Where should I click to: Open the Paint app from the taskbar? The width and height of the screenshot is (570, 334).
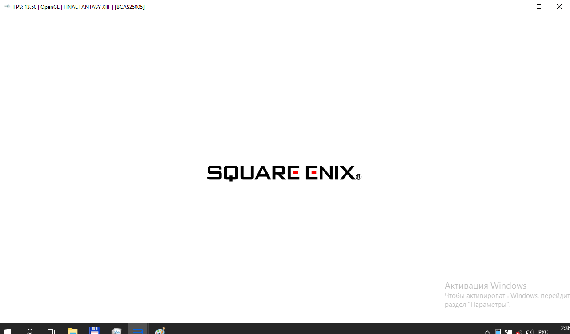coord(160,330)
